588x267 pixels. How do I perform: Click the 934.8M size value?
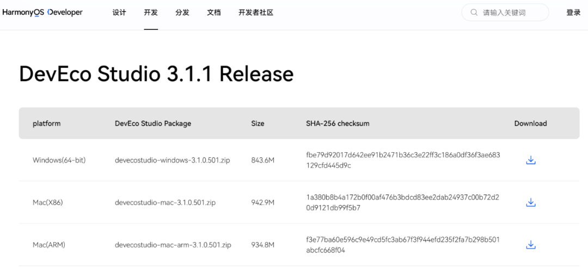[x=263, y=245]
